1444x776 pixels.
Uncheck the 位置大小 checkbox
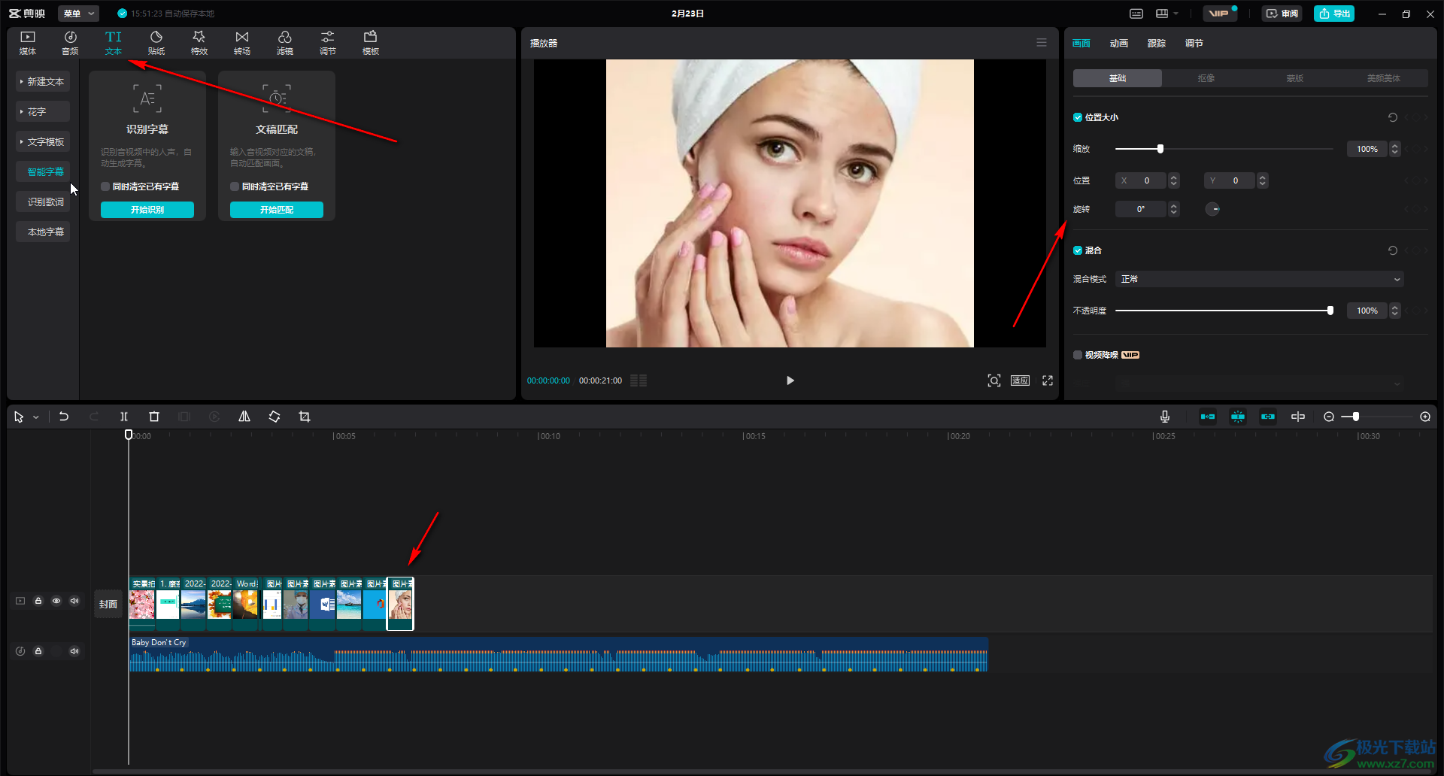coord(1078,117)
